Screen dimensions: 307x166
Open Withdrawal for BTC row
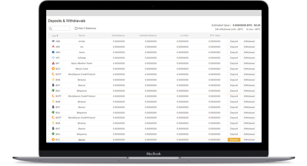point(249,140)
